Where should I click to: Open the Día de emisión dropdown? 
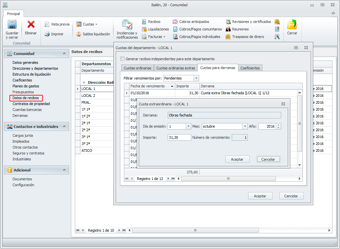[x=188, y=127]
